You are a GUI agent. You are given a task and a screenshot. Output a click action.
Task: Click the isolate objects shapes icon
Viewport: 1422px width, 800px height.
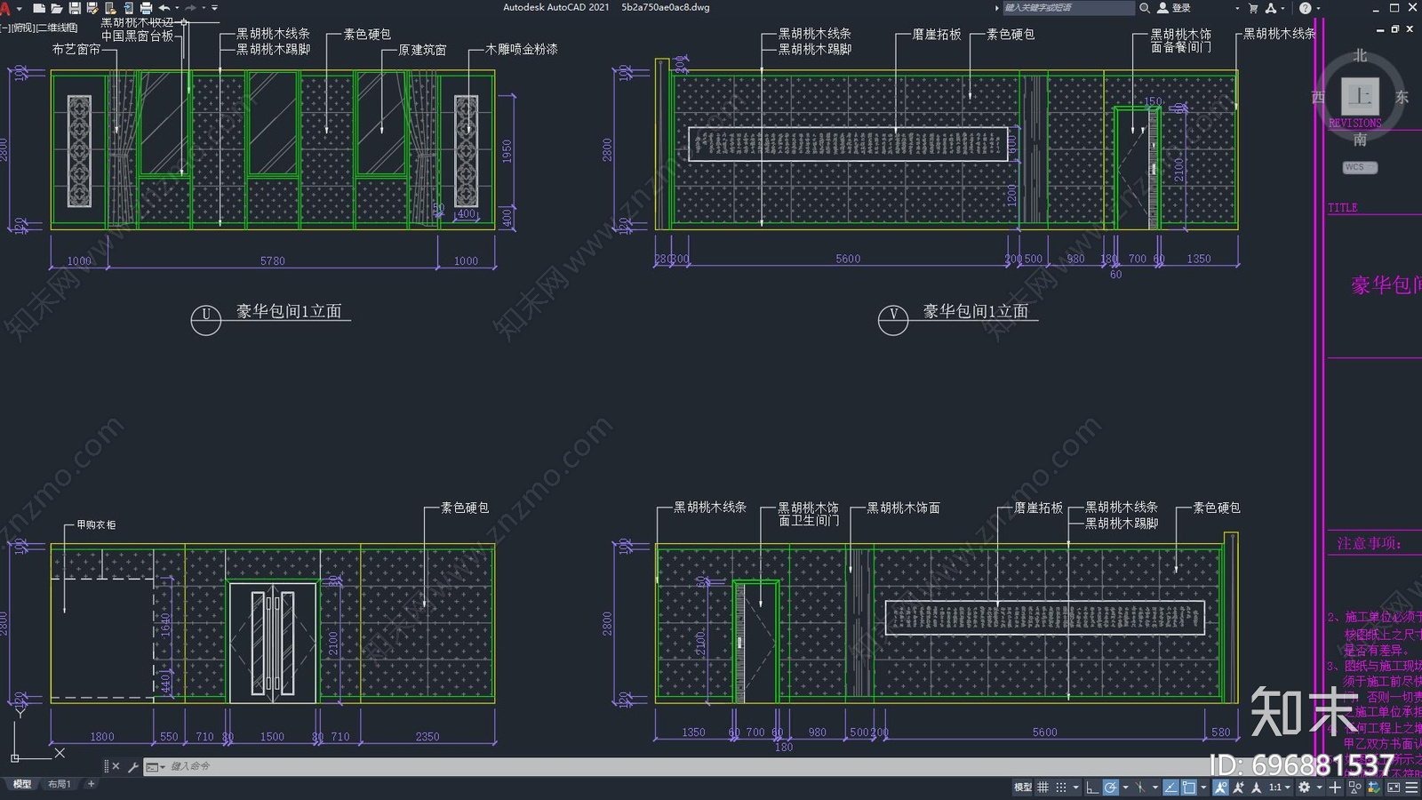pyautogui.click(x=1355, y=787)
